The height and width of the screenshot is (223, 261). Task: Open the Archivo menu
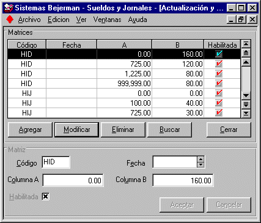coord(29,20)
